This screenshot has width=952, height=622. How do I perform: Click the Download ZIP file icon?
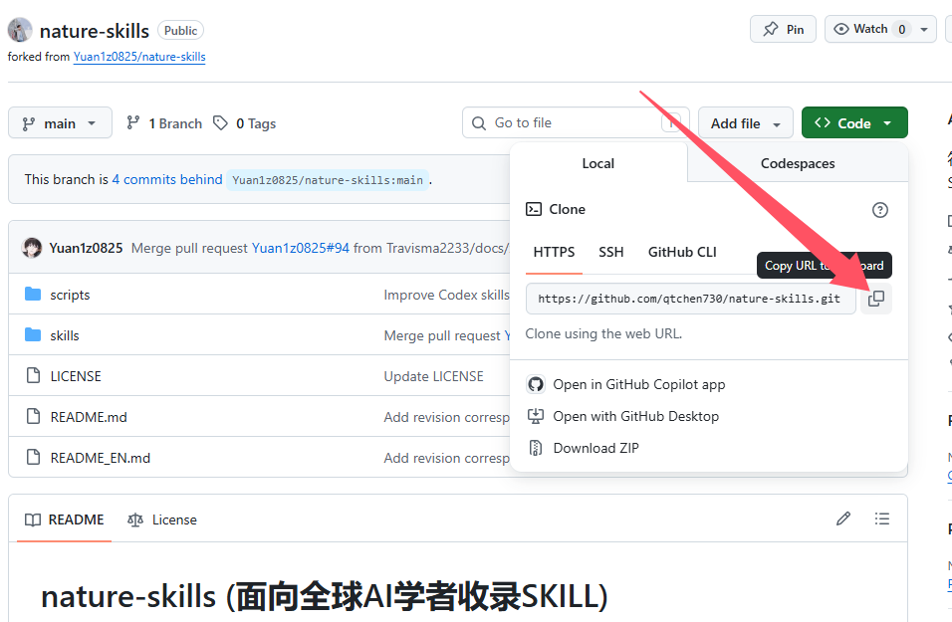pyautogui.click(x=536, y=448)
